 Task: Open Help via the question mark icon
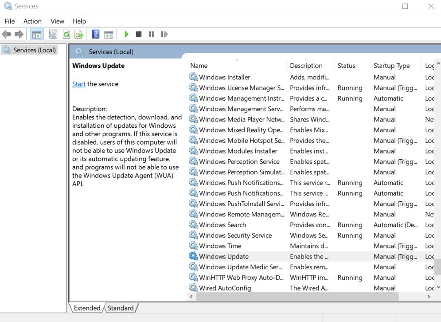pos(96,34)
